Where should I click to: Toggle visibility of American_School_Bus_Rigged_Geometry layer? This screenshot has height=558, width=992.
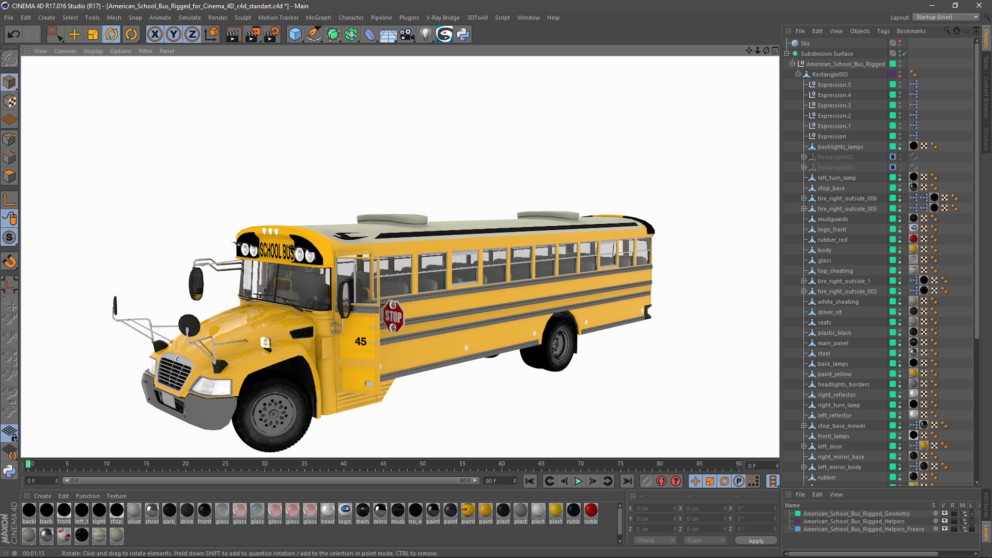pos(945,514)
